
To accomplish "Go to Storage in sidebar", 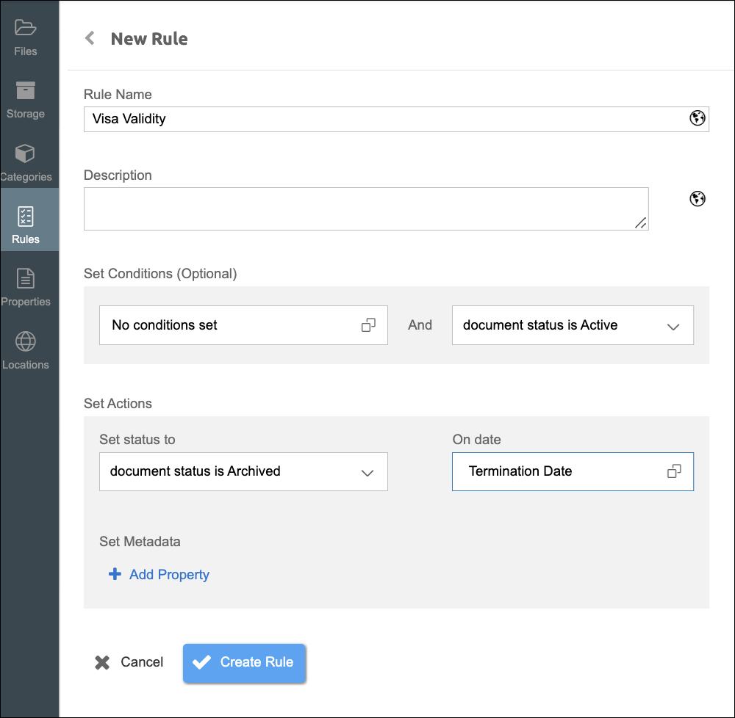I will [25, 100].
